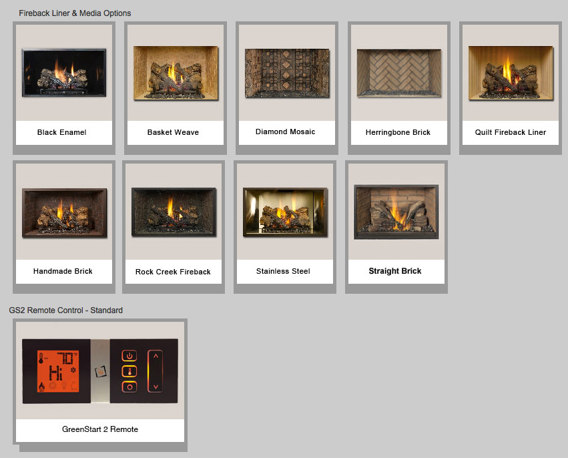Click the remote's circle icon button
The image size is (568, 458).
(129, 387)
